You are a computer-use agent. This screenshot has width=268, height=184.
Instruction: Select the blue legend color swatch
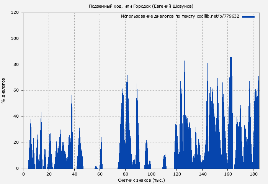[x=248, y=16]
